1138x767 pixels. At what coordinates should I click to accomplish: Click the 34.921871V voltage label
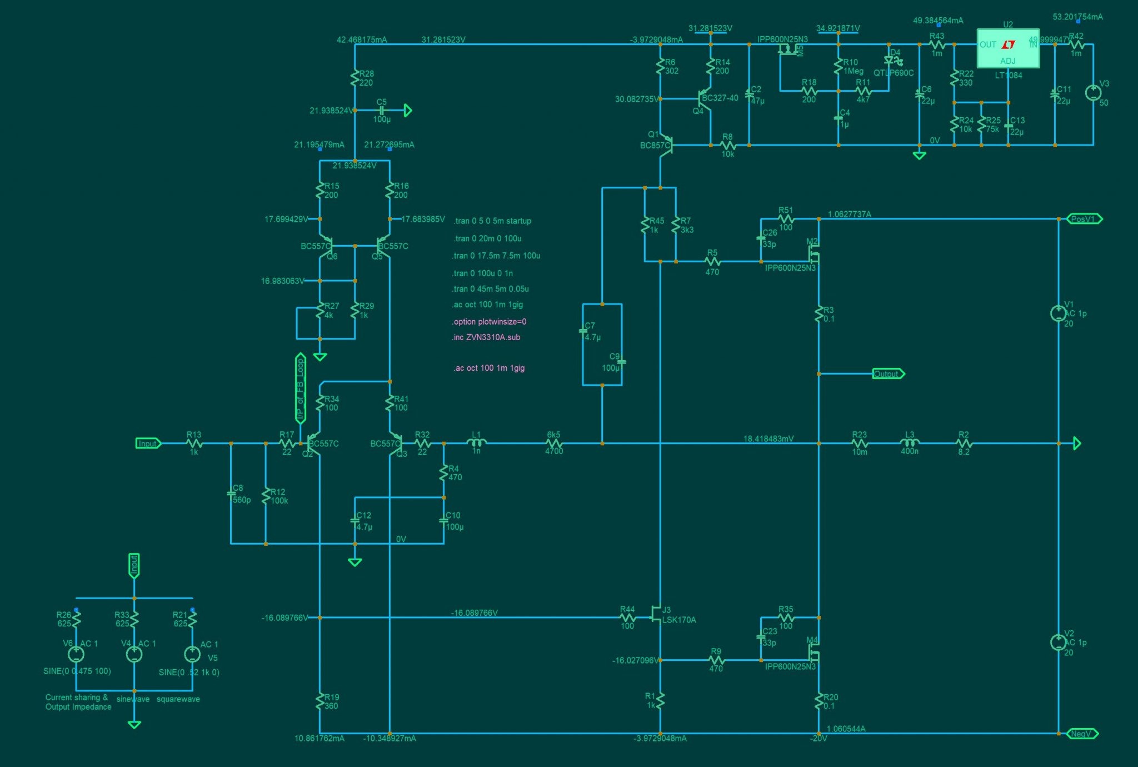[838, 28]
